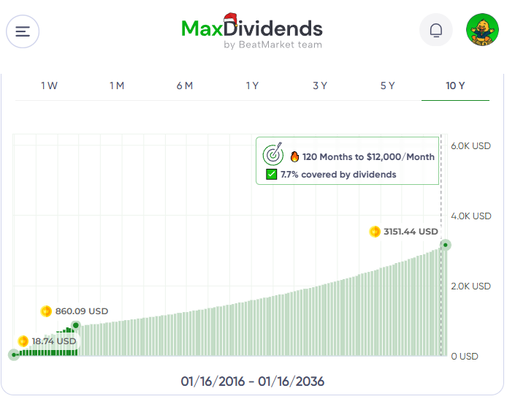
Task: Click the '4.0K USD' axis label
Action: pos(471,216)
